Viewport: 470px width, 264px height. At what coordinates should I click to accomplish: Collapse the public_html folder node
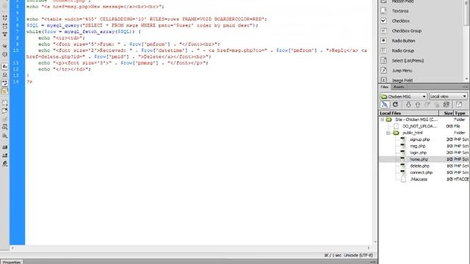(x=388, y=133)
